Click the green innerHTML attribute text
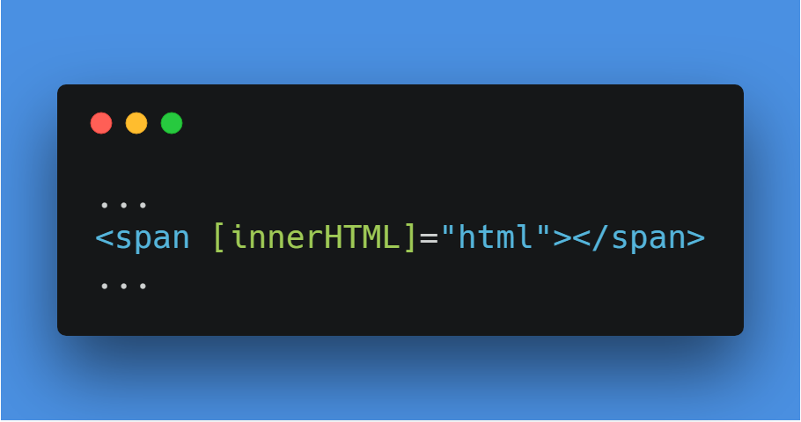 point(315,237)
